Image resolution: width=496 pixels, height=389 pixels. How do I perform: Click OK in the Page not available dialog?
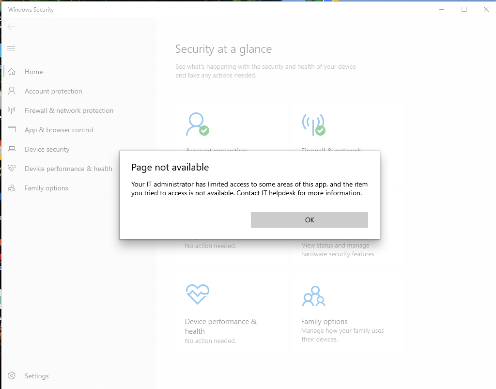309,220
